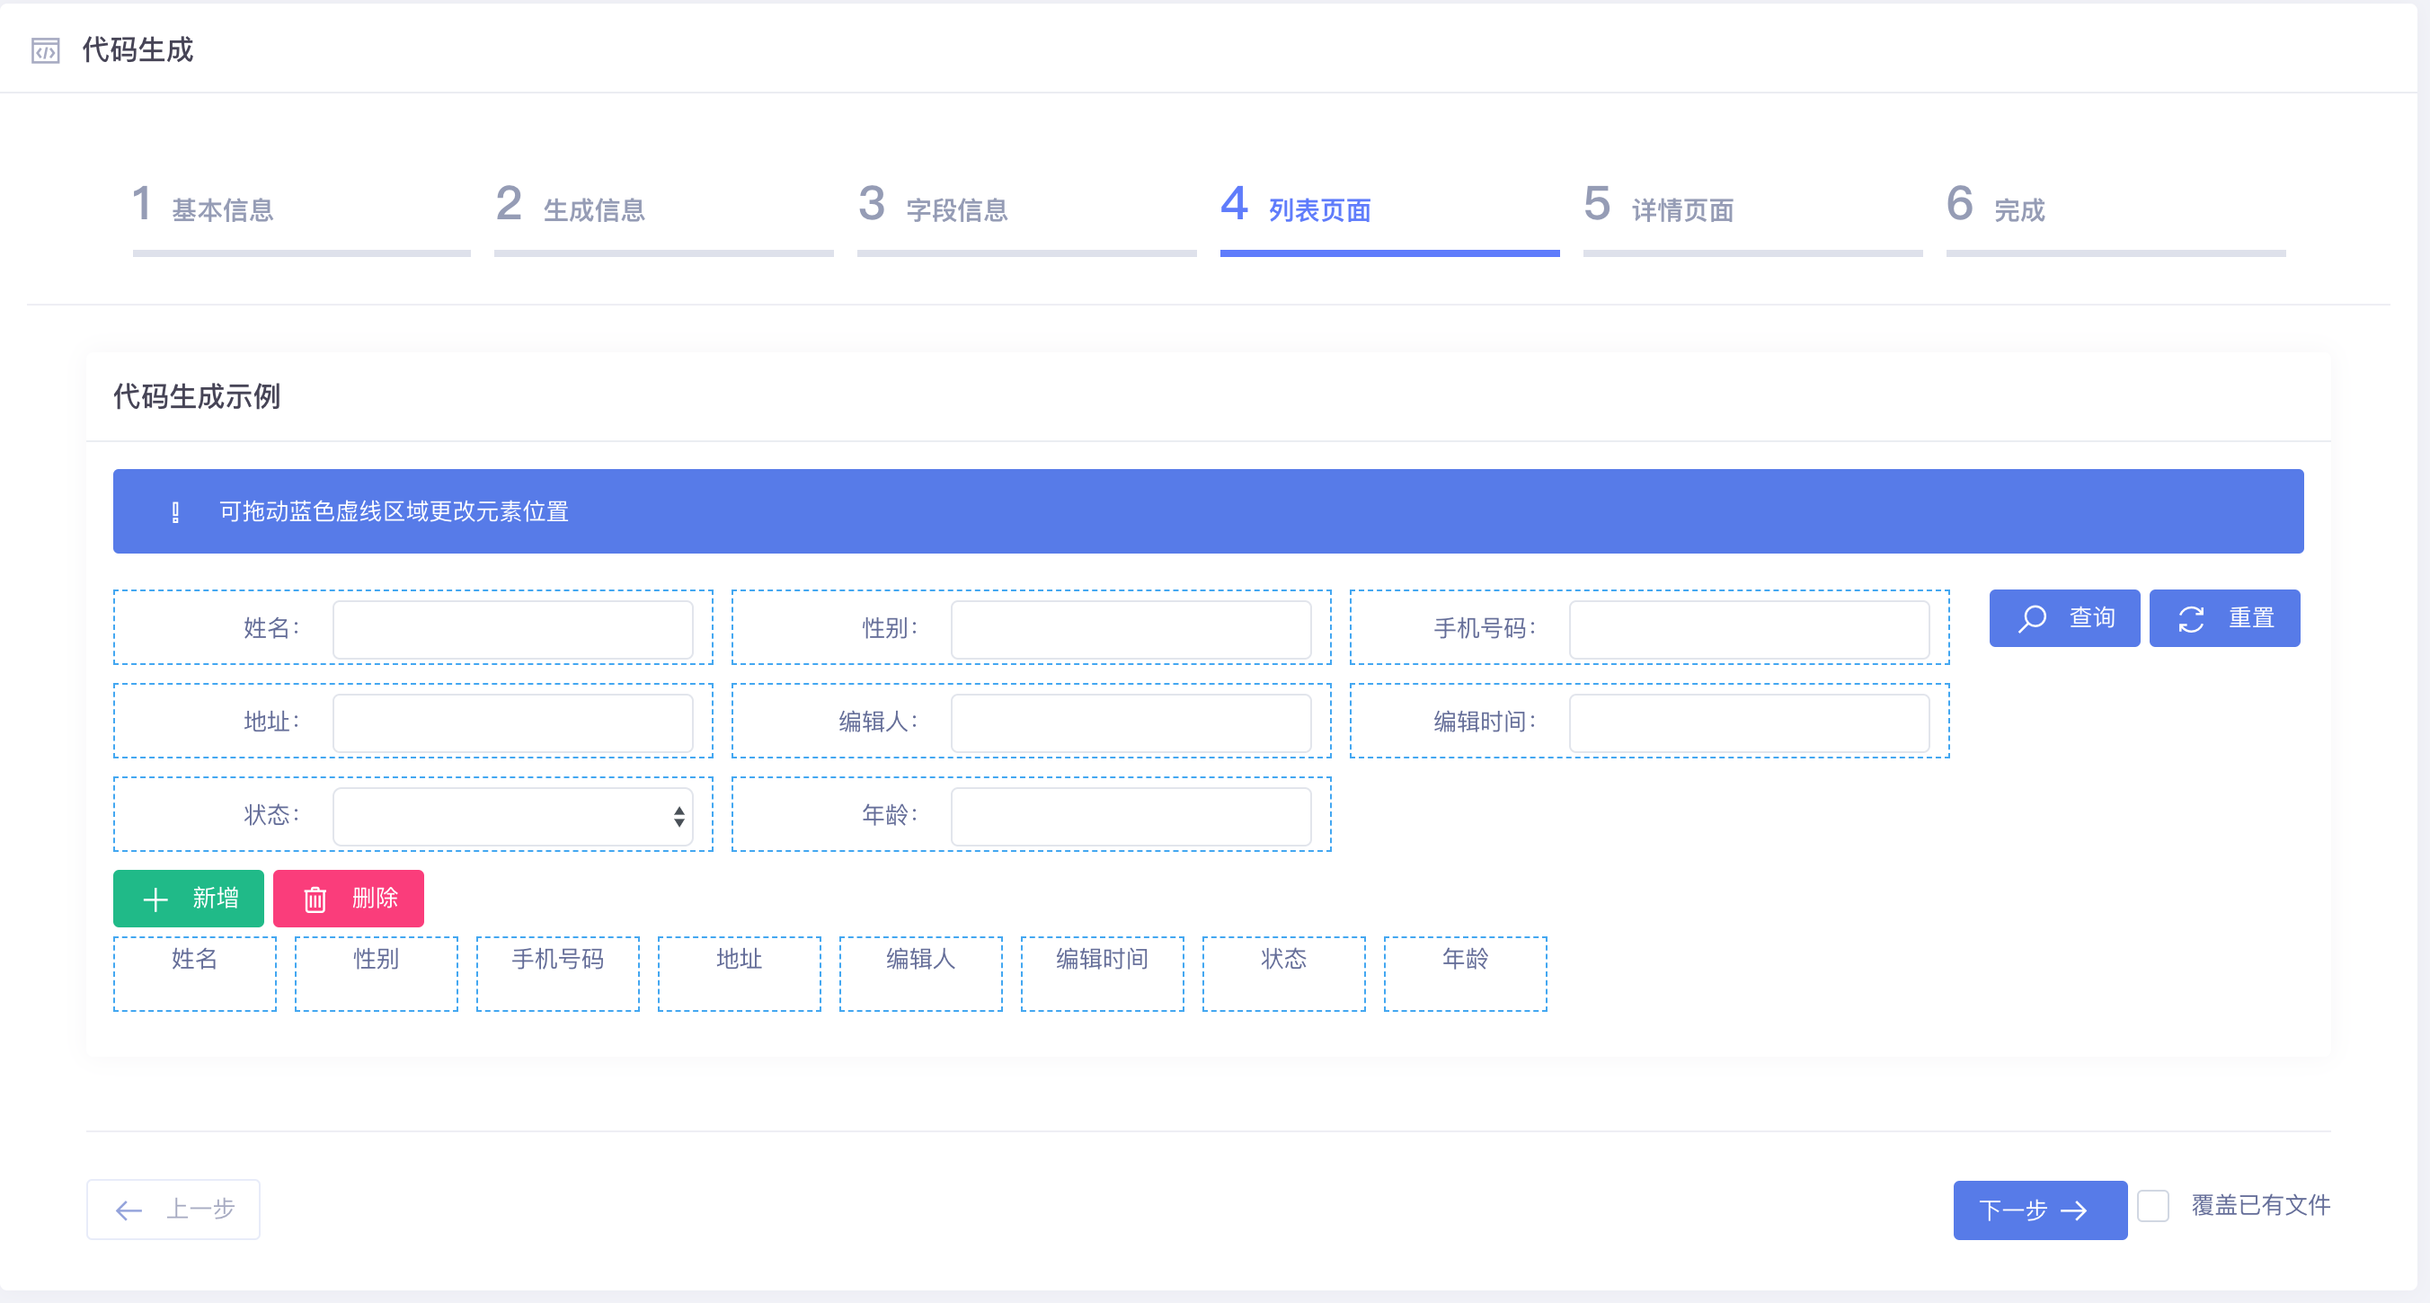Open the 状态 select dropdown
This screenshot has height=1303, width=2430.
point(512,816)
